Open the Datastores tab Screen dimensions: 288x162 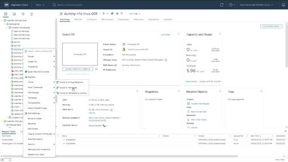123,19
